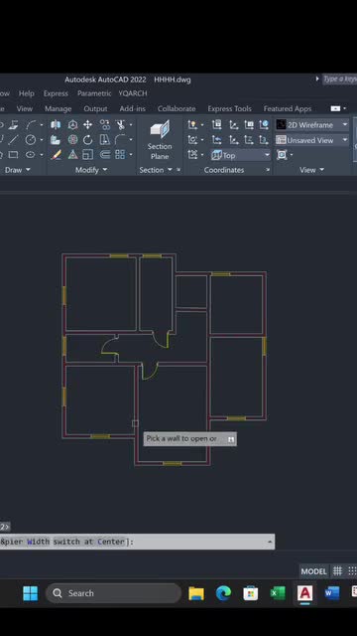
Task: Click the 3-Point UCS icon
Action: pos(264,140)
